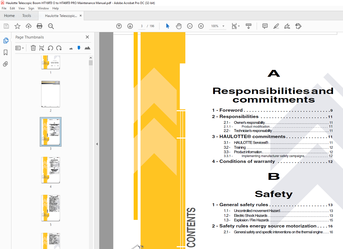Open the Edit menu

point(12,8)
